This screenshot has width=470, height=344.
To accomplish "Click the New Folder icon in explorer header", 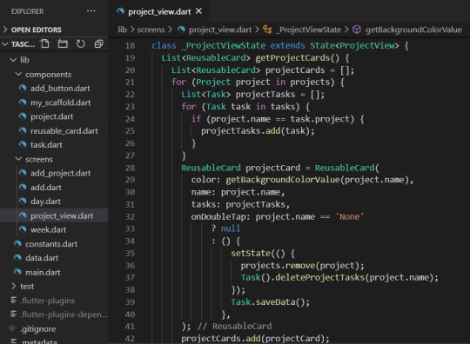I will 63,43.
